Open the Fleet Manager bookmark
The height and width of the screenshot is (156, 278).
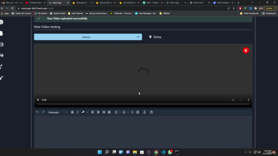coord(146,13)
